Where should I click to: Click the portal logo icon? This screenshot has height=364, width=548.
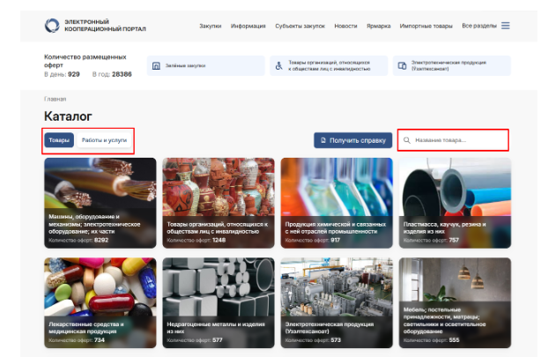coord(52,26)
